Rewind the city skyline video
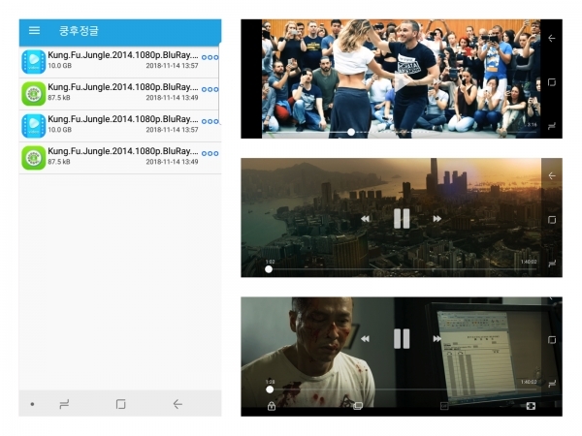Image resolution: width=582 pixels, height=436 pixels. pyautogui.click(x=366, y=219)
